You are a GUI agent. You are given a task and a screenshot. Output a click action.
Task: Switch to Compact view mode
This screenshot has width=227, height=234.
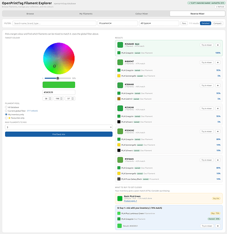[x=217, y=23]
